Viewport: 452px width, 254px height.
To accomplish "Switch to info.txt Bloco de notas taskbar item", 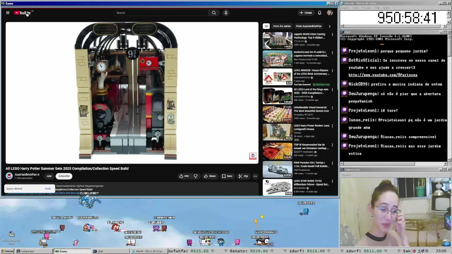I will (149, 251).
